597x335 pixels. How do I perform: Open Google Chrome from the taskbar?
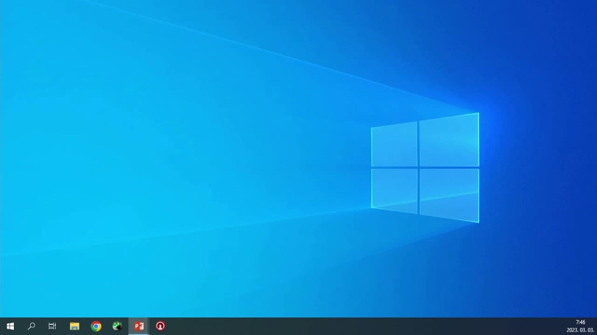point(96,326)
